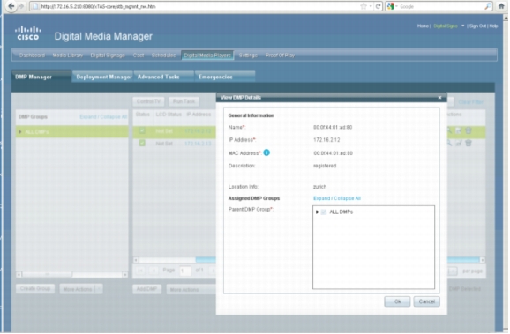This screenshot has width=510, height=334.
Task: Open the Digital Signs dropdown arrow
Action: 462,26
